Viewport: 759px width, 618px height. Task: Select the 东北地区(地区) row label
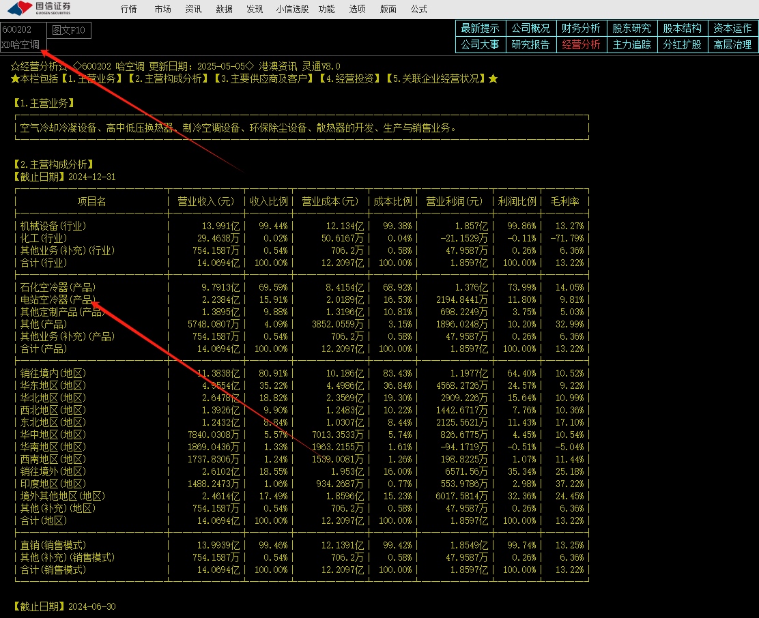pyautogui.click(x=53, y=422)
